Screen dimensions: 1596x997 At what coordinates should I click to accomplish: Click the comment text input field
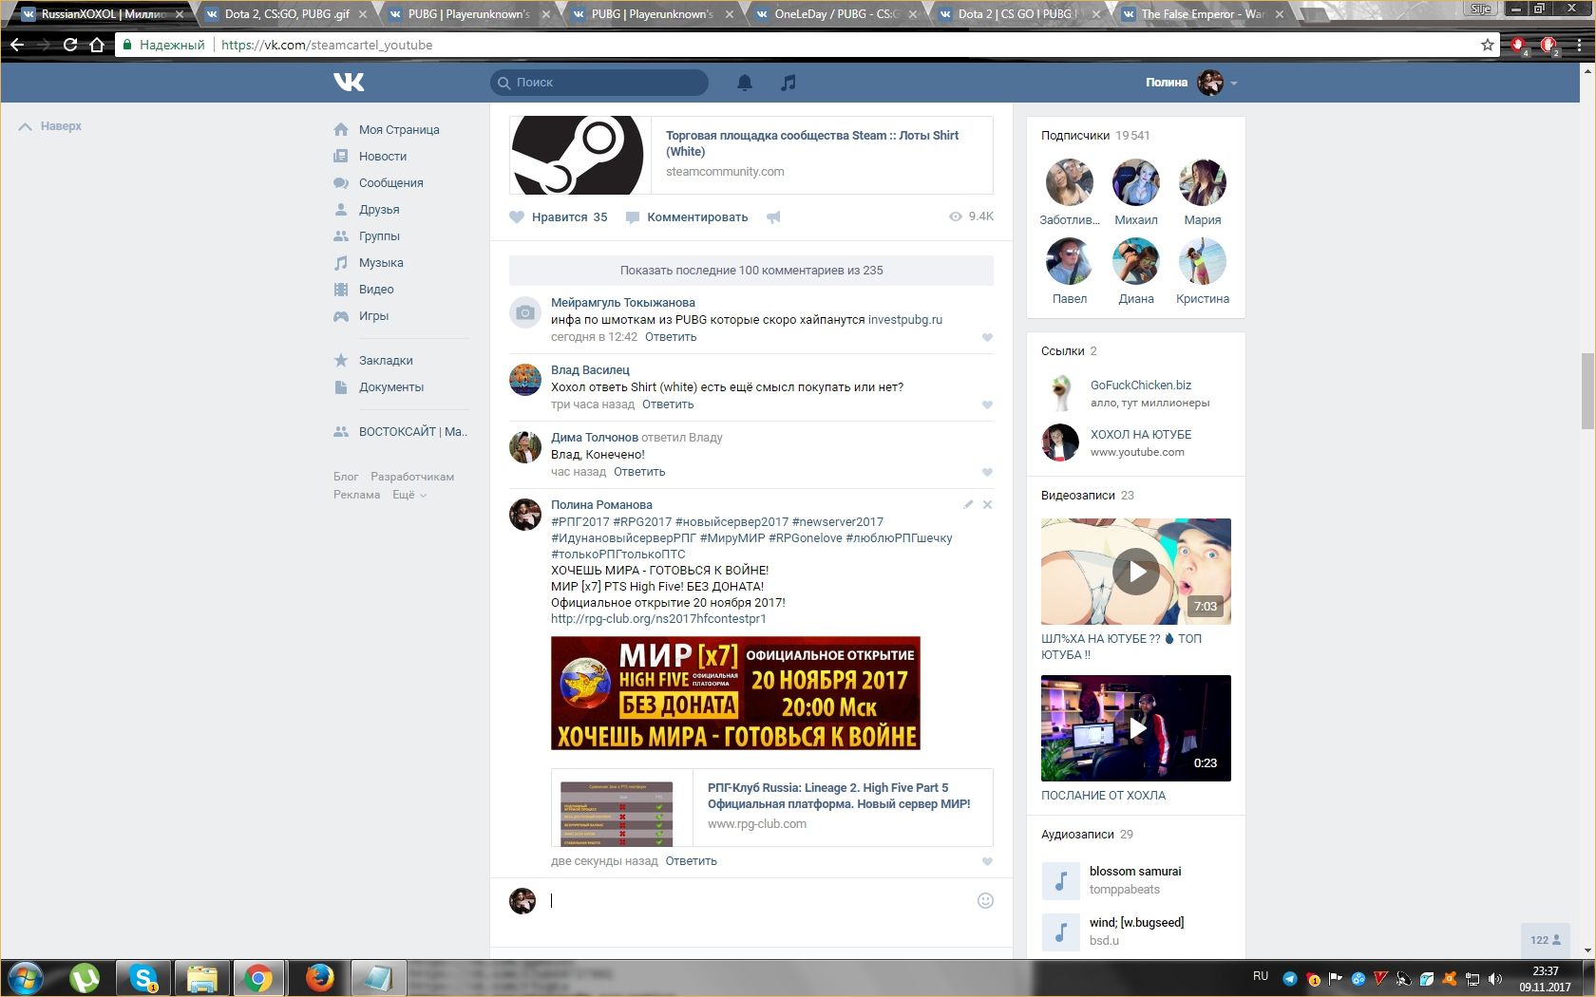[760, 901]
